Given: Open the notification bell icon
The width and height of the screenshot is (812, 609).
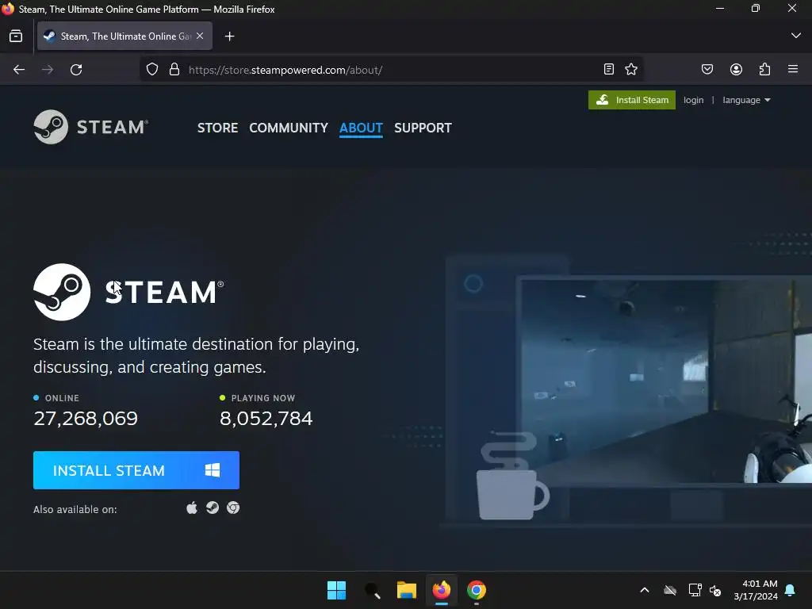Looking at the screenshot, I should 791,590.
